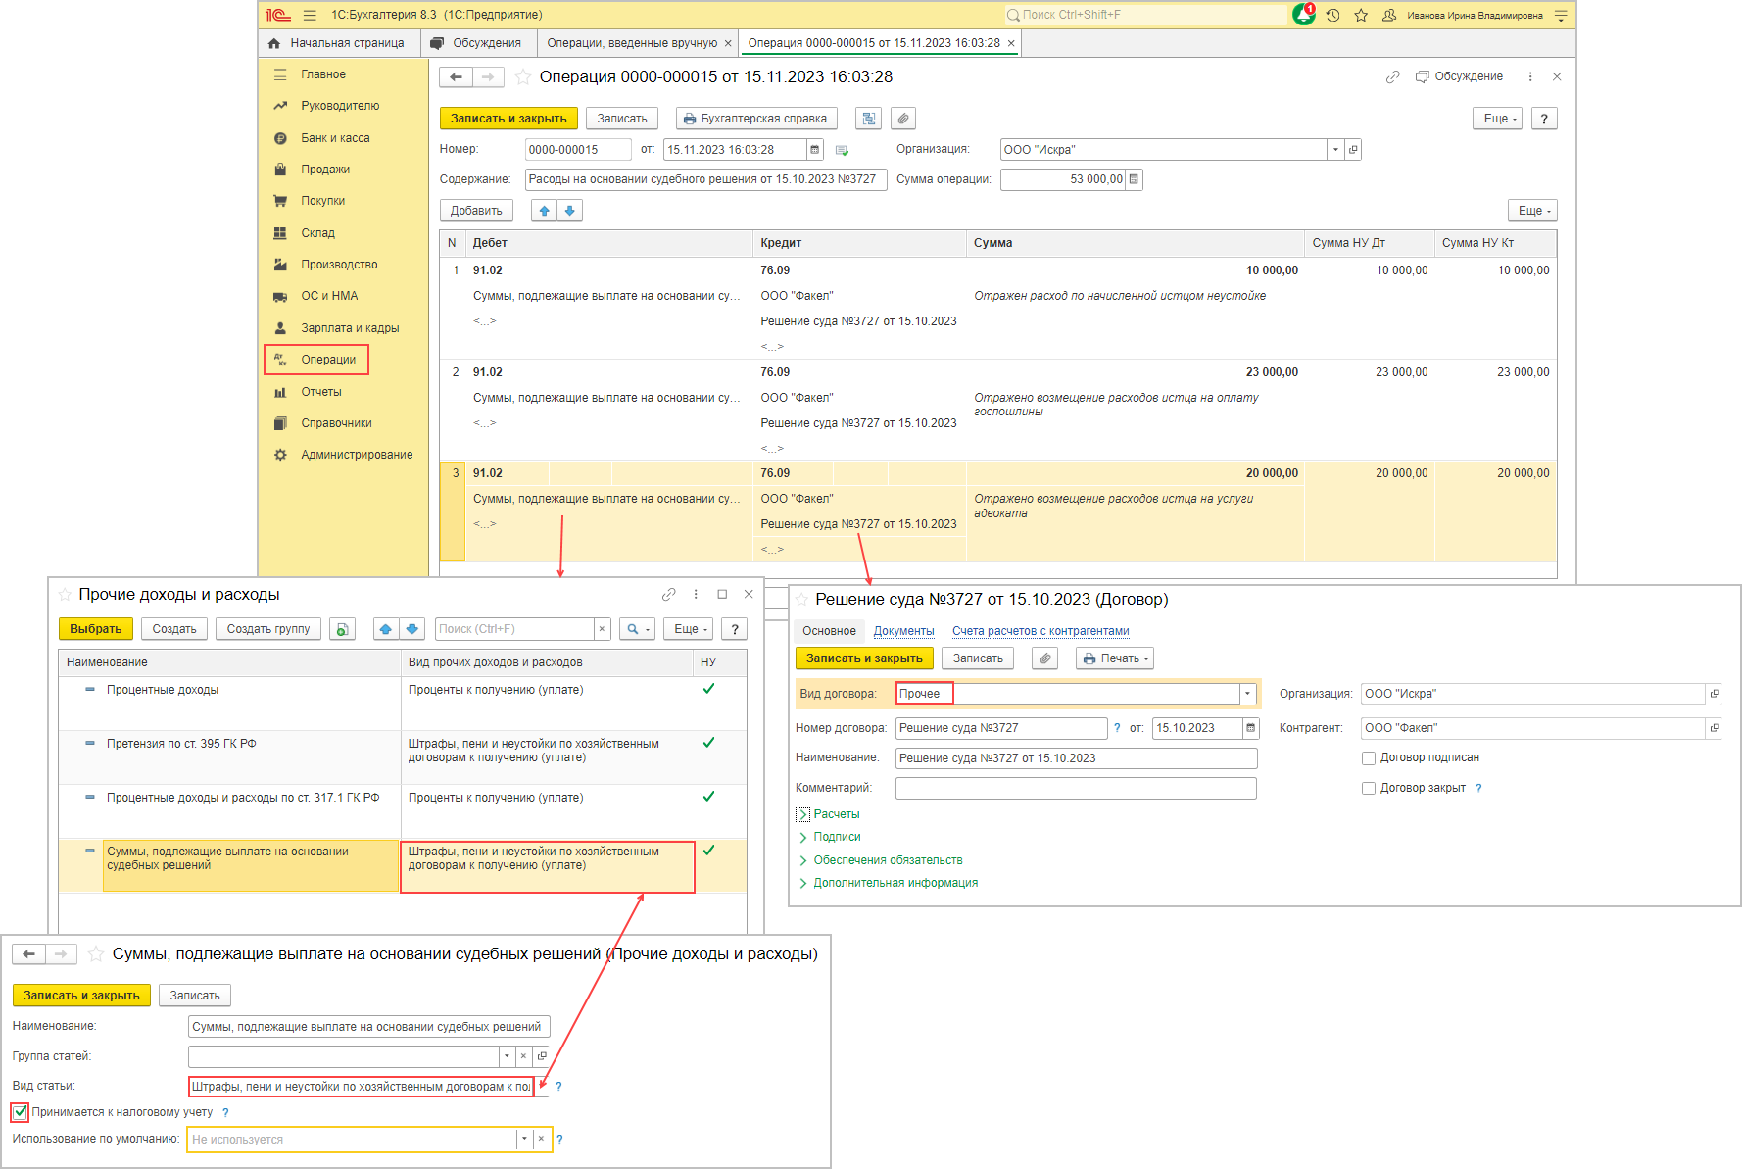The width and height of the screenshot is (1742, 1169).
Task: Switch to Начальная страница tab
Action: [x=336, y=43]
